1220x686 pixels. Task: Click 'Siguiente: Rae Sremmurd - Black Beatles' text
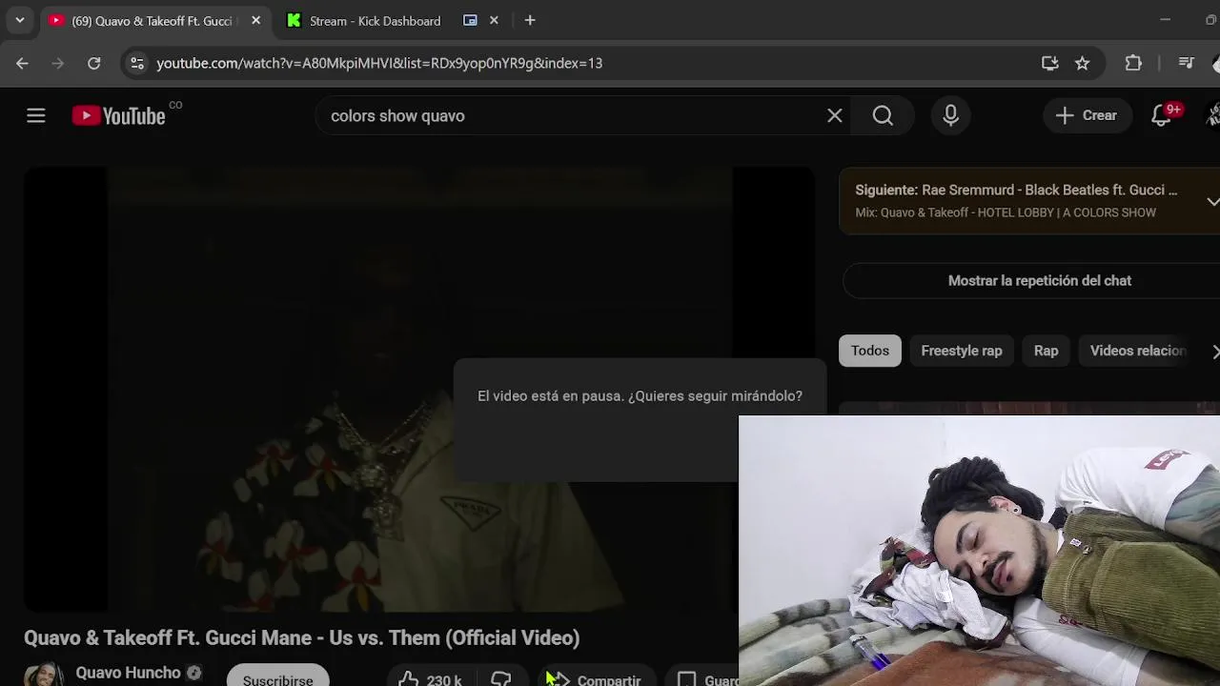coord(1016,190)
